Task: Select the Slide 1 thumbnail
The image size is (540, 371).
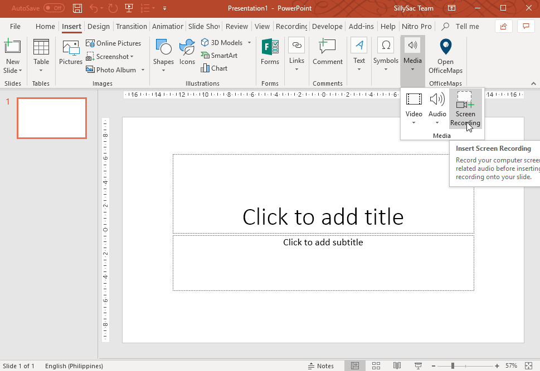Action: coord(51,118)
